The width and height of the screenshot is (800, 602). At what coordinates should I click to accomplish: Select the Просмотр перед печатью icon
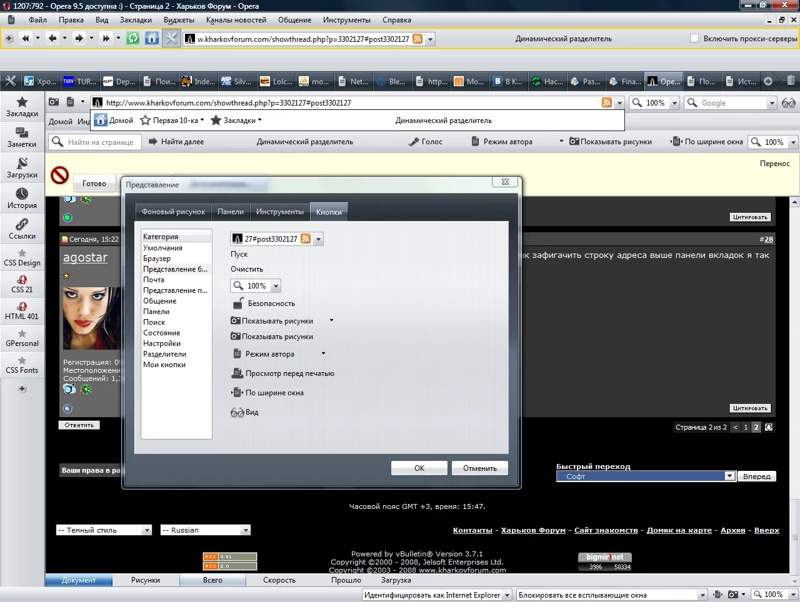237,373
